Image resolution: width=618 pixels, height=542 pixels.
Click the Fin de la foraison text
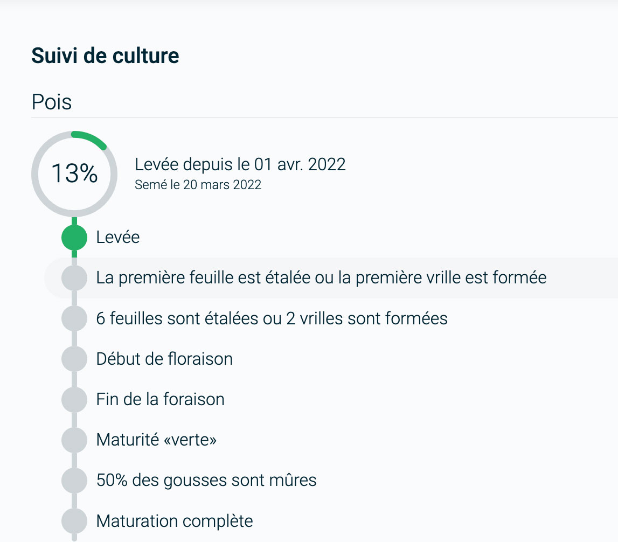[x=160, y=399]
